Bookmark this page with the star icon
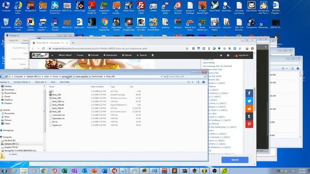Viewport: 310px width, 174px height. 187,48
